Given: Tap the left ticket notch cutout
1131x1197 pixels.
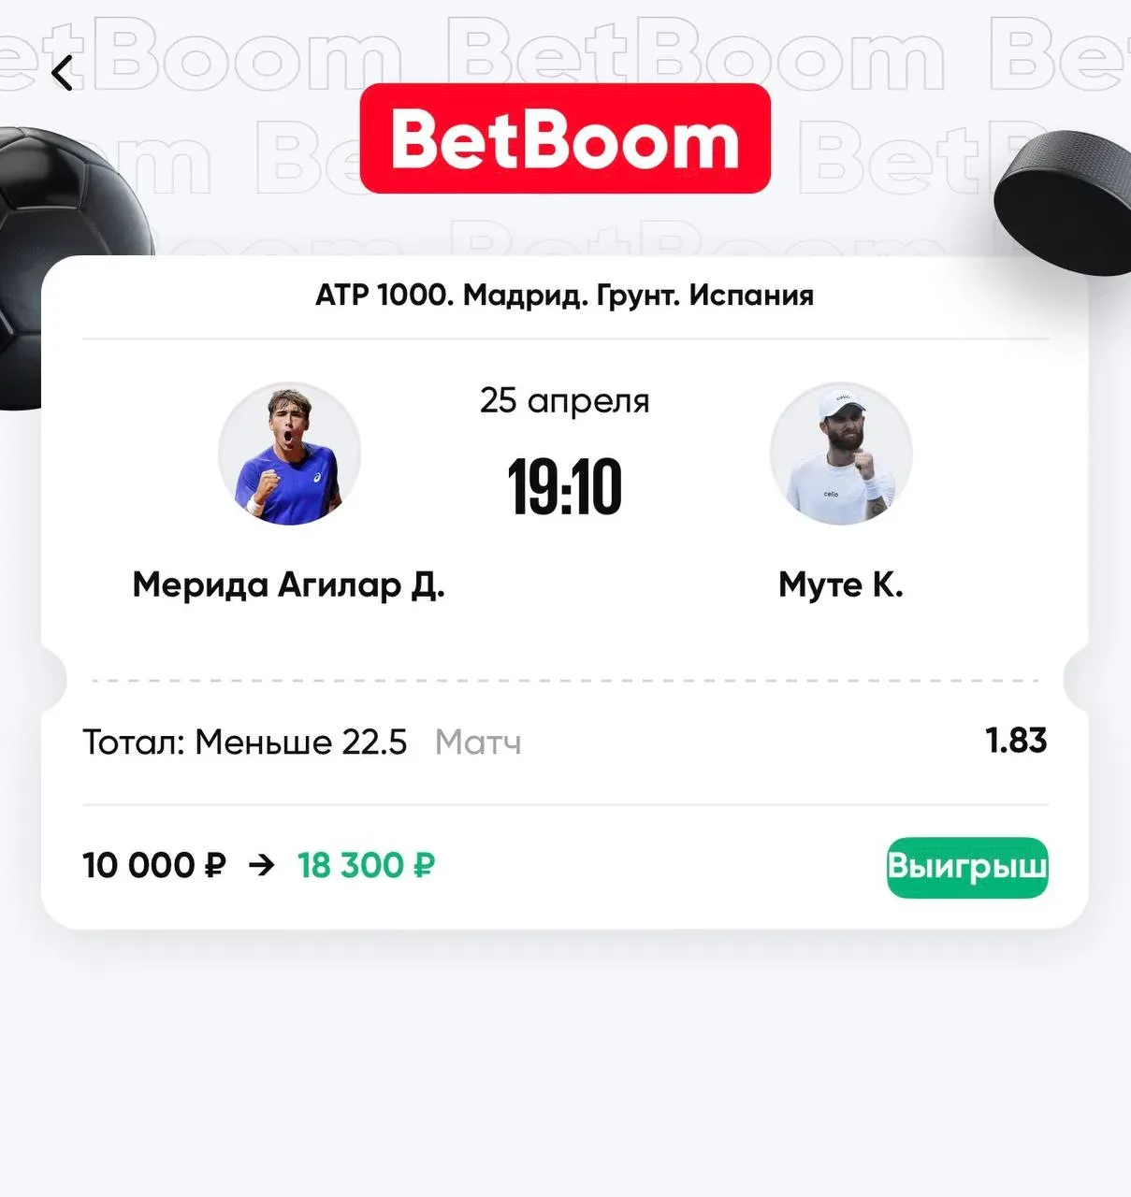Looking at the screenshot, I should point(54,680).
